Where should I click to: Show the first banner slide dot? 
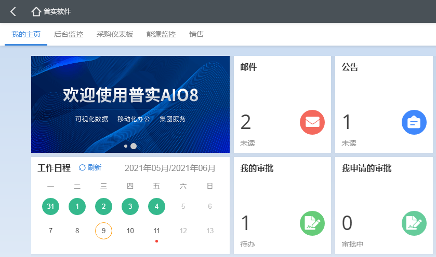126,147
